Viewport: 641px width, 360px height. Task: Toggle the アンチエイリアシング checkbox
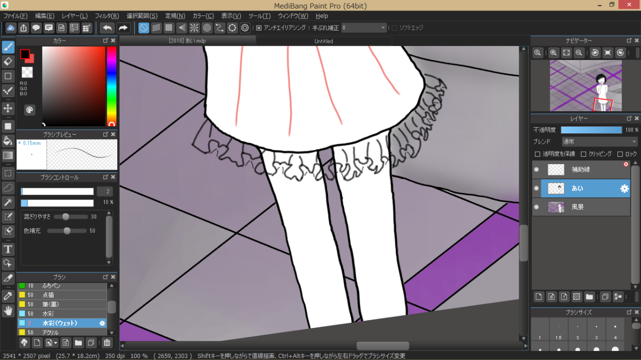point(259,28)
